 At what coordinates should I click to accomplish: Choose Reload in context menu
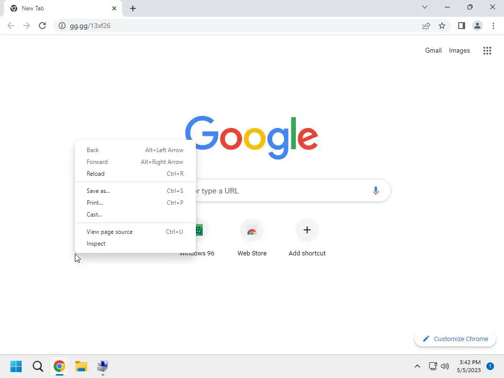(135, 174)
